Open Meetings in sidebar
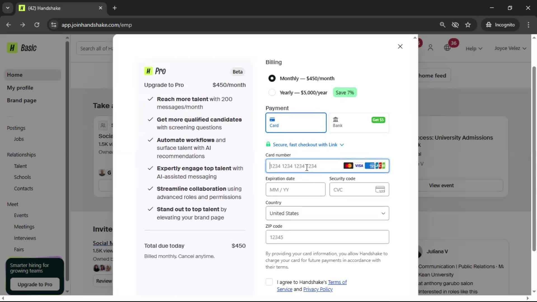The height and width of the screenshot is (302, 537). (x=24, y=227)
